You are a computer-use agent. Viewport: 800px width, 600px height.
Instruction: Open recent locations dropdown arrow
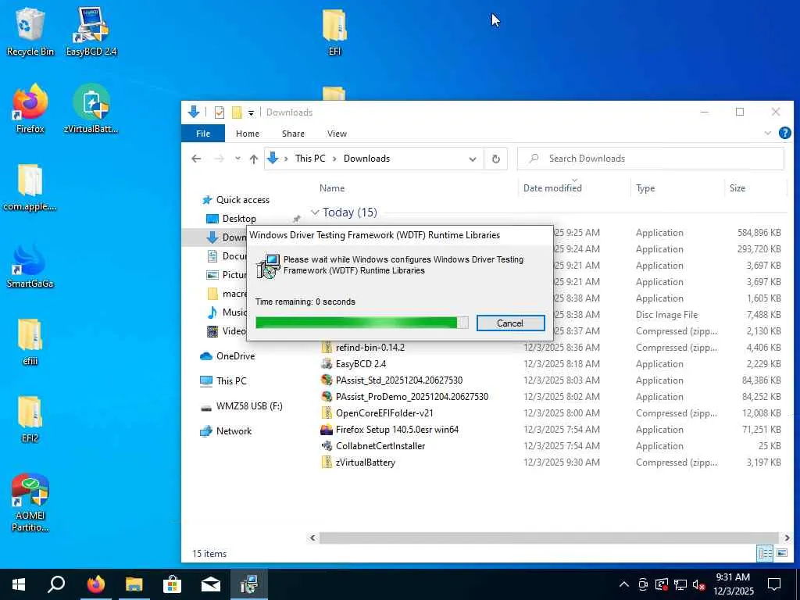pyautogui.click(x=237, y=159)
